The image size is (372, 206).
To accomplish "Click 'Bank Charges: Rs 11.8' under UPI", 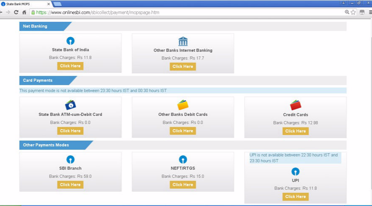I will pos(295,188).
